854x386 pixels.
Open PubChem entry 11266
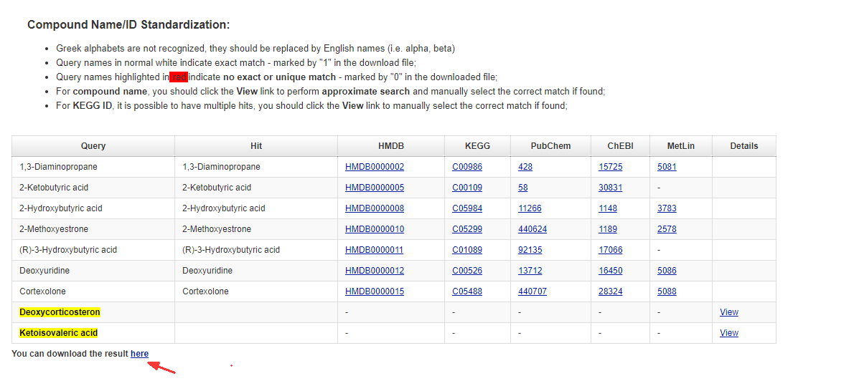530,208
